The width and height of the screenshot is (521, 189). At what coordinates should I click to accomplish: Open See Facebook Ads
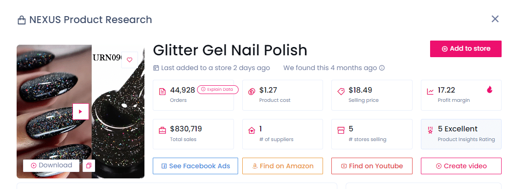(x=195, y=166)
